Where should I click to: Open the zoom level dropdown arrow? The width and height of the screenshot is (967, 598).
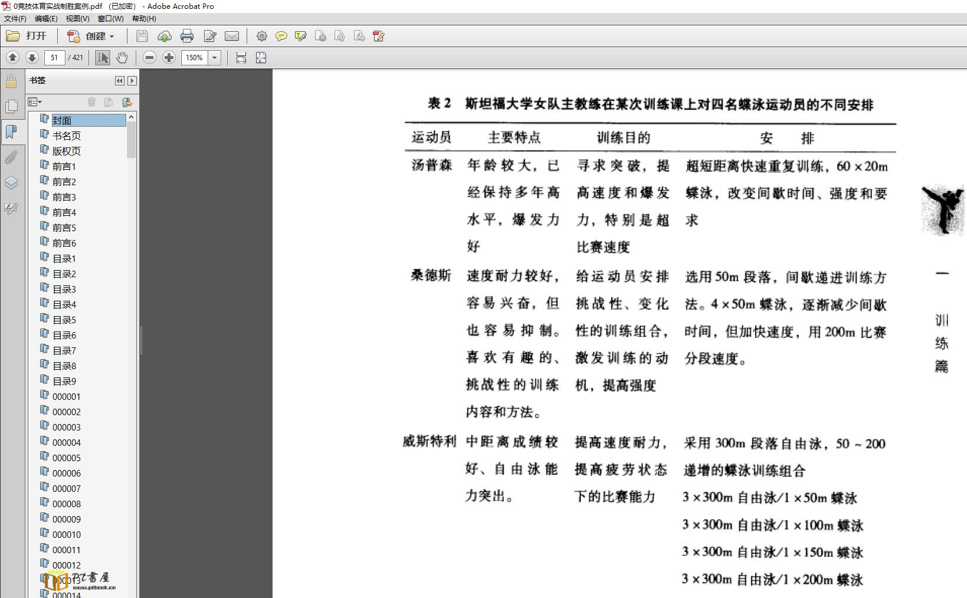215,57
